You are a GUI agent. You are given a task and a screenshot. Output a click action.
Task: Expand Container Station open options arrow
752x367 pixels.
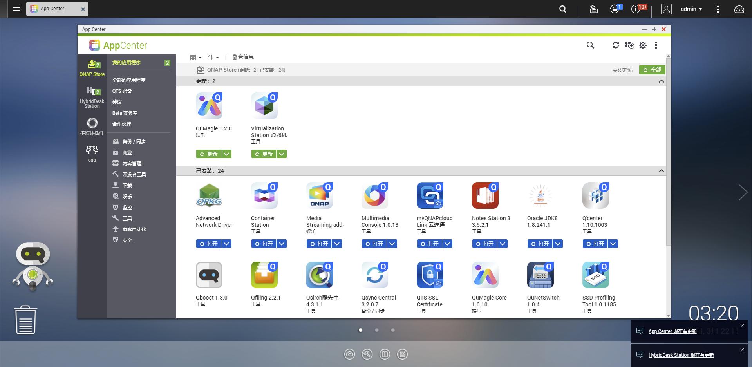(282, 244)
